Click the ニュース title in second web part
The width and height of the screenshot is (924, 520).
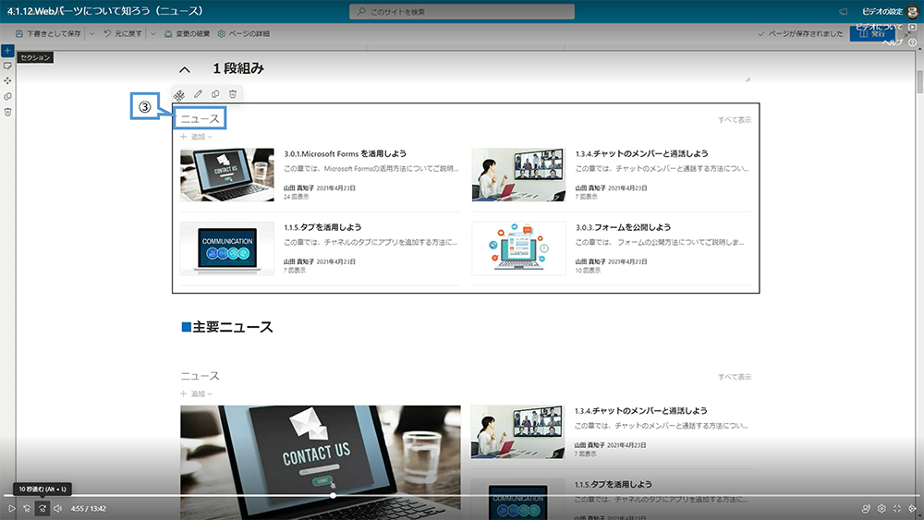[200, 376]
